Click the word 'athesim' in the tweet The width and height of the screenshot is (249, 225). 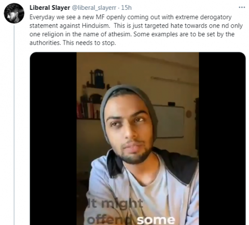pyautogui.click(x=120, y=34)
